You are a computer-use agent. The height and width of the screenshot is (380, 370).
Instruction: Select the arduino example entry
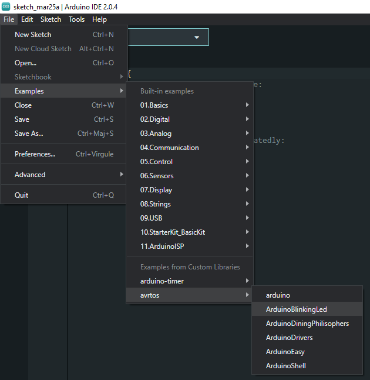(x=307, y=295)
